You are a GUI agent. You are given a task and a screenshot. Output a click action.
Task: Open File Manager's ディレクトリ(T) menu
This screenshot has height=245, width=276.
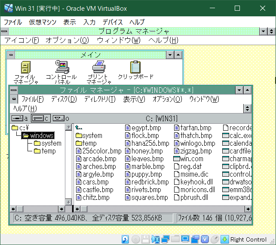[x=100, y=99]
